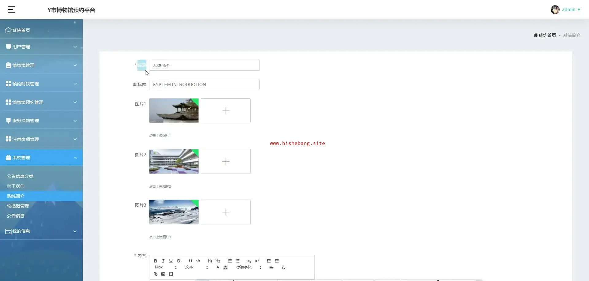Open the text background color picker
Image resolution: width=589 pixels, height=281 pixels.
tap(225, 267)
